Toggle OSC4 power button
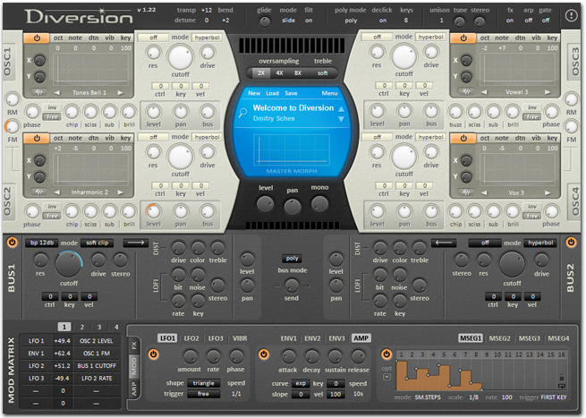Image resolution: width=586 pixels, height=418 pixels. (x=463, y=138)
